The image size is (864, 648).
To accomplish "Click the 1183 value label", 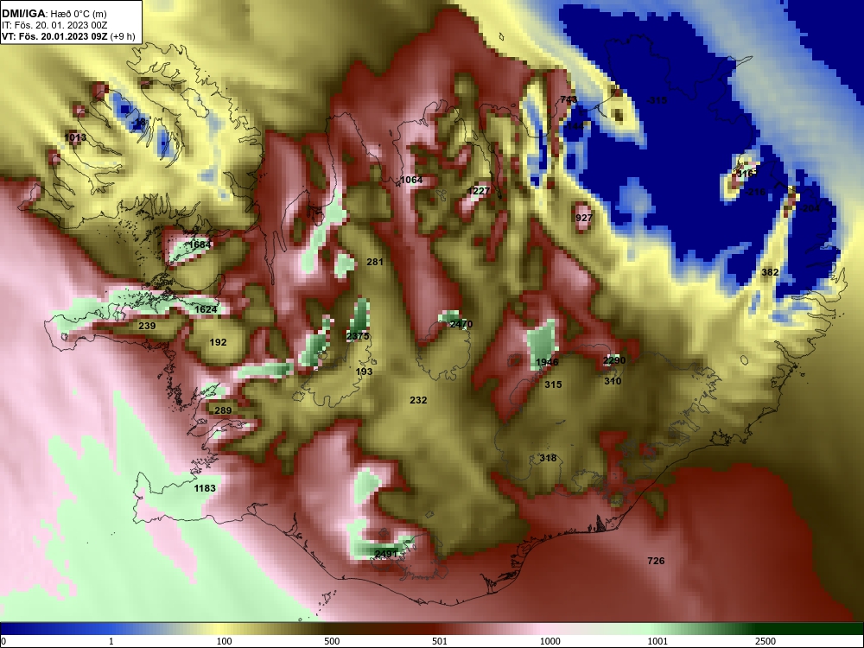I will (x=205, y=489).
